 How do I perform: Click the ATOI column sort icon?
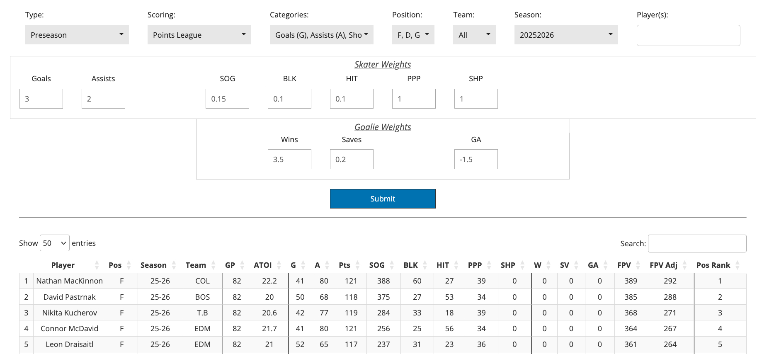click(x=279, y=265)
